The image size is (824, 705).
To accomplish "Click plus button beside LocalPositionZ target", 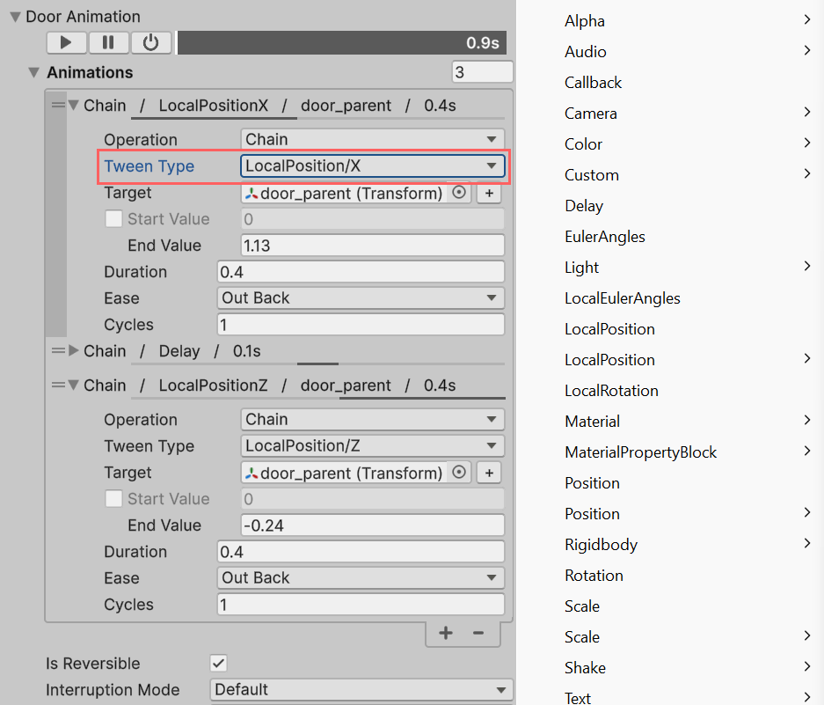I will click(489, 473).
